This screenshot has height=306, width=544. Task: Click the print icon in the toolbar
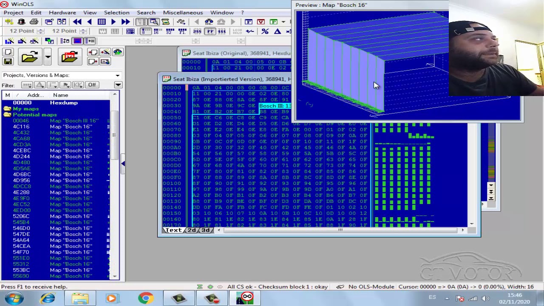34,22
